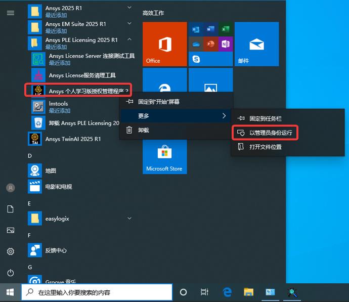Click the Word mini icon in tile
The height and width of the screenshot is (302, 349).
point(210,29)
